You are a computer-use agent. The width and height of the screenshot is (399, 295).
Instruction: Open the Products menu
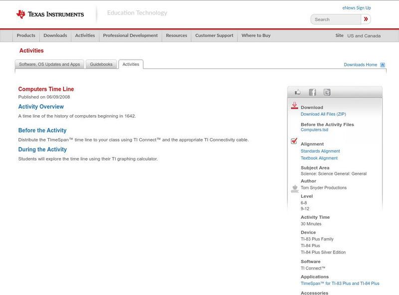[x=26, y=36]
